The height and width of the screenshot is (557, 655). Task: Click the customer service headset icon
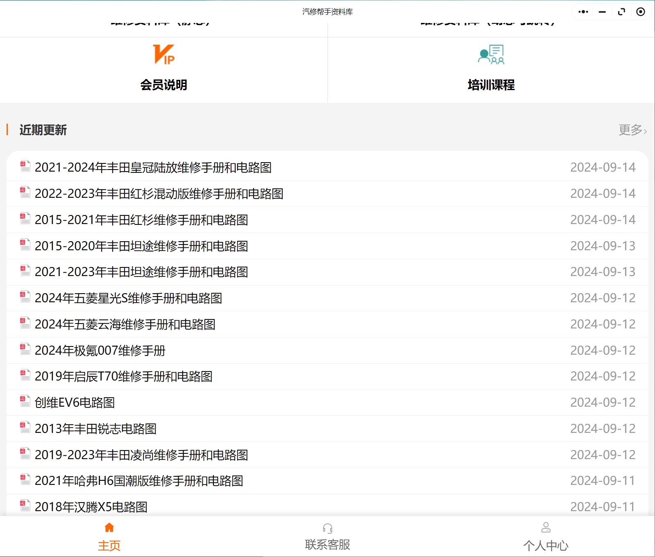327,528
